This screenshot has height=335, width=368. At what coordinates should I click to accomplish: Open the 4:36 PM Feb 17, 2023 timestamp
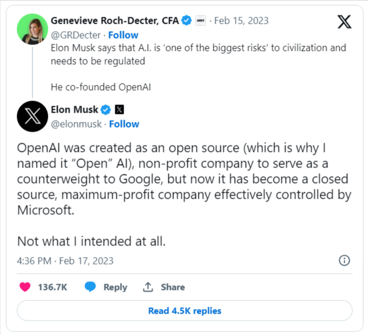click(65, 260)
